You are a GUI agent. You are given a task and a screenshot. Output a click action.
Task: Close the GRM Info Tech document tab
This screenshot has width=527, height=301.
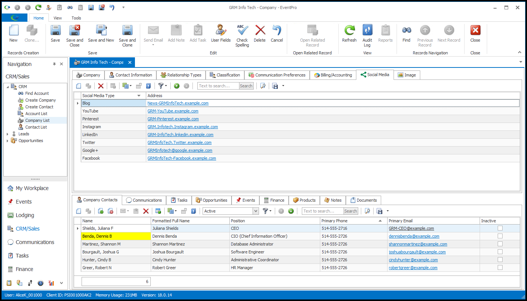click(130, 62)
